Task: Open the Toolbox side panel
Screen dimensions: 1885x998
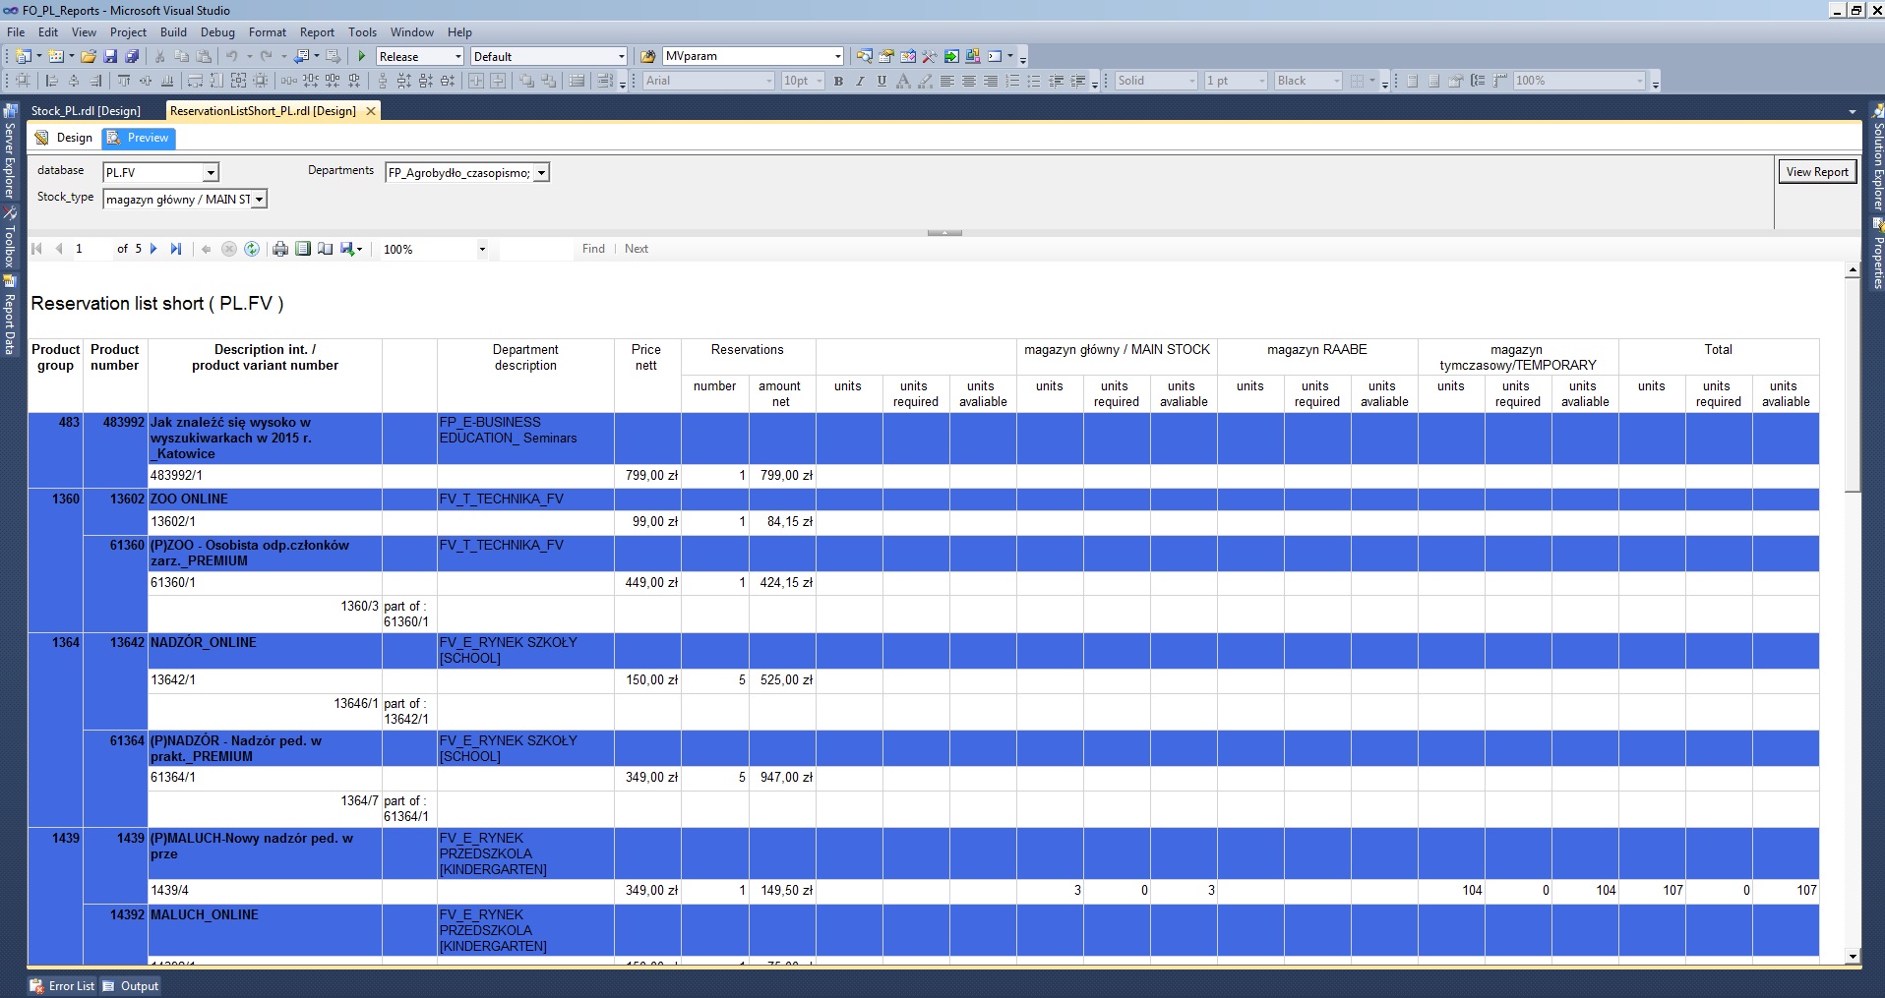Action: (10, 237)
